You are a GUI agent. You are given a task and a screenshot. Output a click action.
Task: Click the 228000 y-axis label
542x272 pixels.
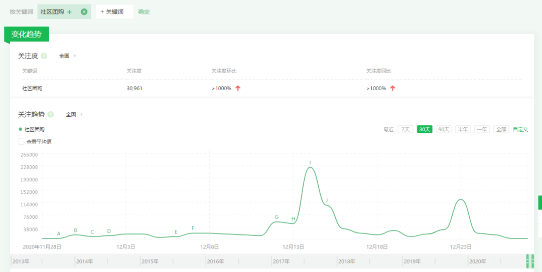click(30, 167)
